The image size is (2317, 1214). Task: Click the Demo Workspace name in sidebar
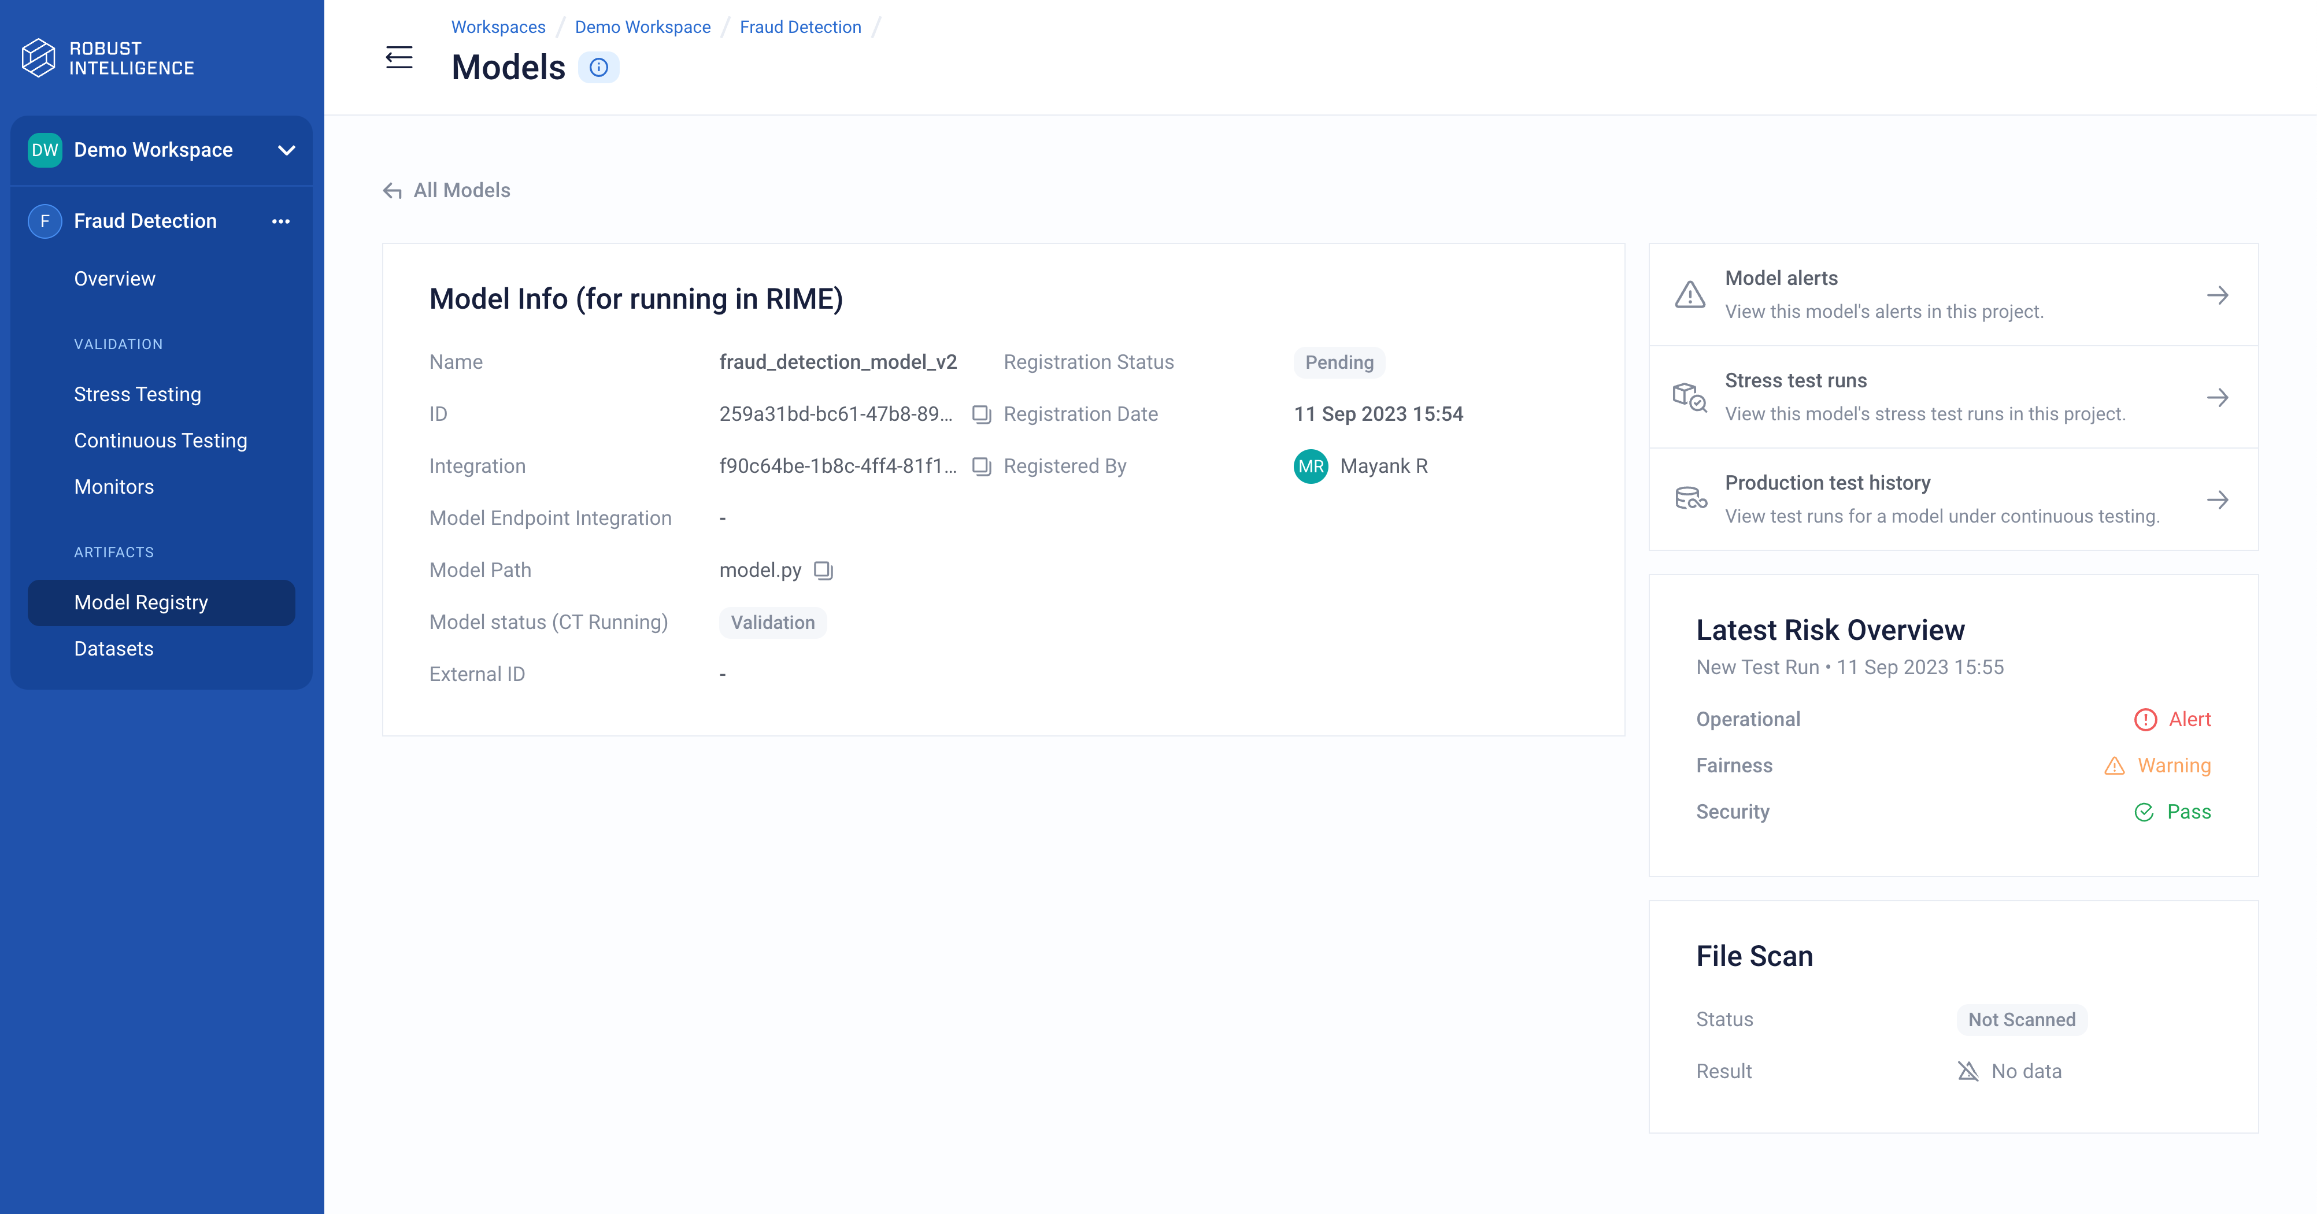[x=153, y=150]
